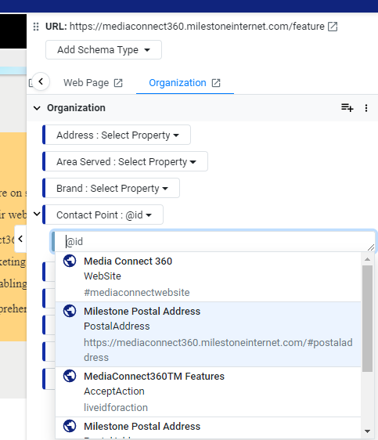Viewport: 378px width, 440px height.
Task: Click the suggestion list scrollbar thumb
Action: (367, 319)
